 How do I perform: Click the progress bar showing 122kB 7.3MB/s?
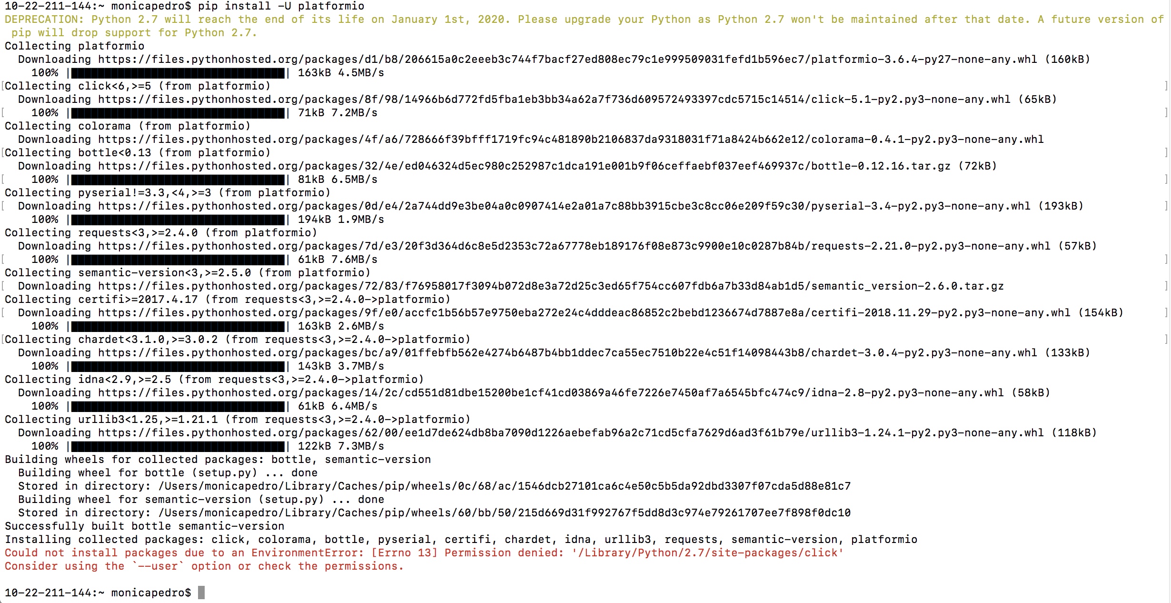pyautogui.click(x=178, y=446)
